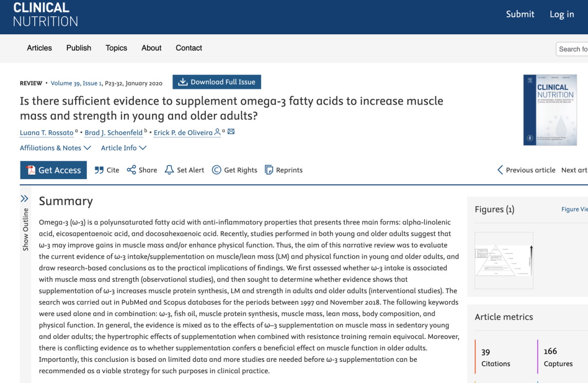Click the bell Set Alert icon

(169, 170)
